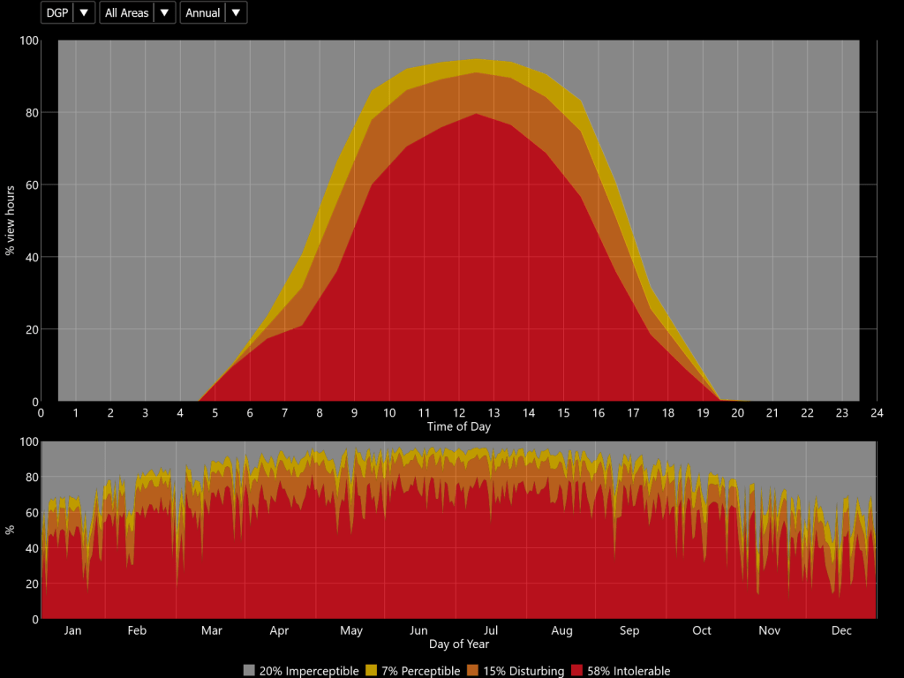This screenshot has height=678, width=904.
Task: Select the 15% Disturbing legend text
Action: click(x=524, y=671)
